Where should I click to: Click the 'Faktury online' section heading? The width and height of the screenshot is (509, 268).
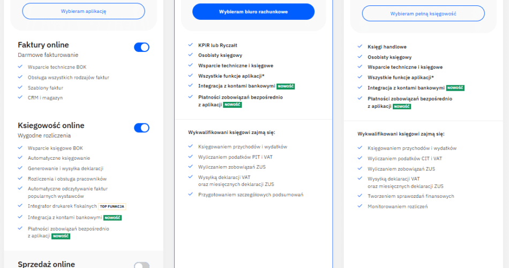point(43,45)
